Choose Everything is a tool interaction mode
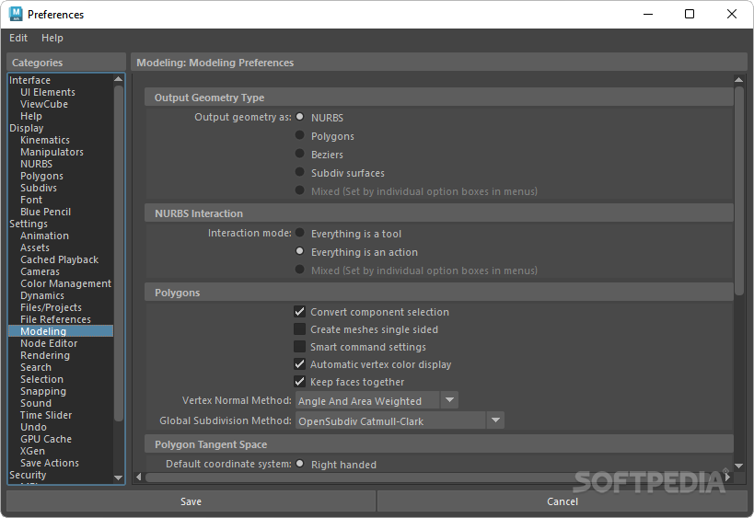This screenshot has width=754, height=518. [299, 233]
